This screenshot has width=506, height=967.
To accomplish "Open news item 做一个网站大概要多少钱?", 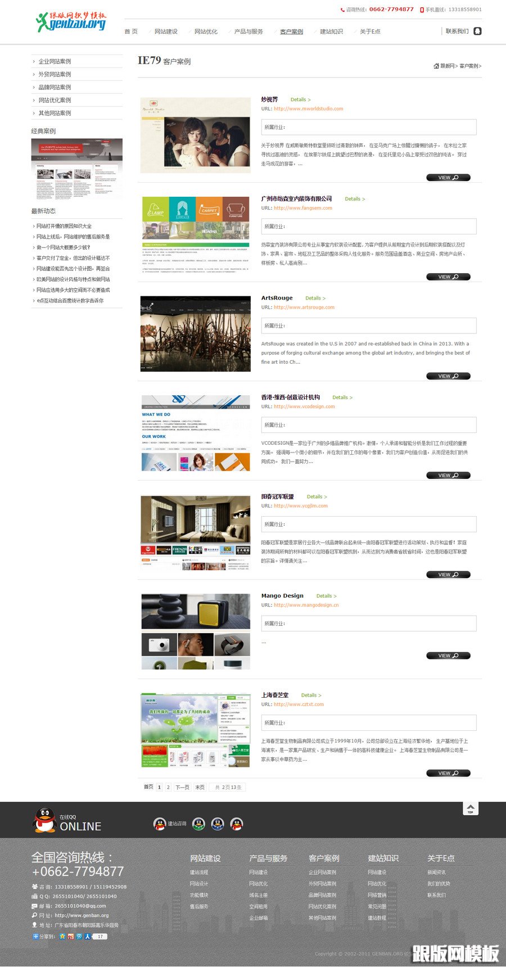I will (x=63, y=247).
